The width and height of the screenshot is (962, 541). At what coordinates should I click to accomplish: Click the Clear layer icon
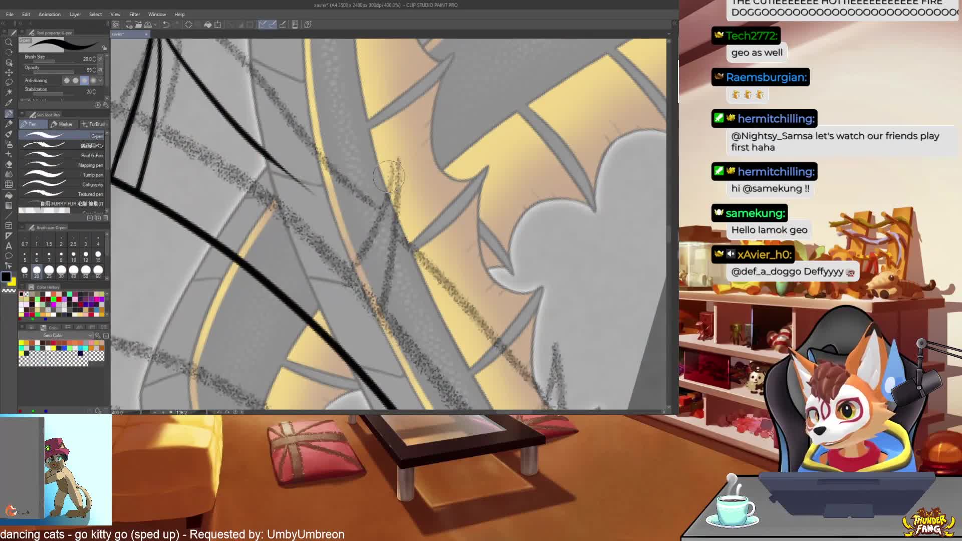click(188, 25)
